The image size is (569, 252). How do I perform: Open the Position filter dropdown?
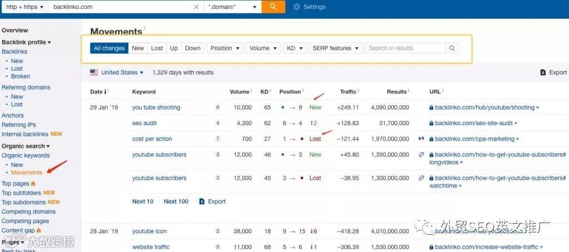tap(225, 48)
